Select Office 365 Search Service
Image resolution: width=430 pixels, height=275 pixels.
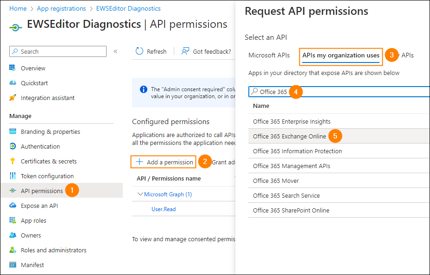pyautogui.click(x=339, y=195)
